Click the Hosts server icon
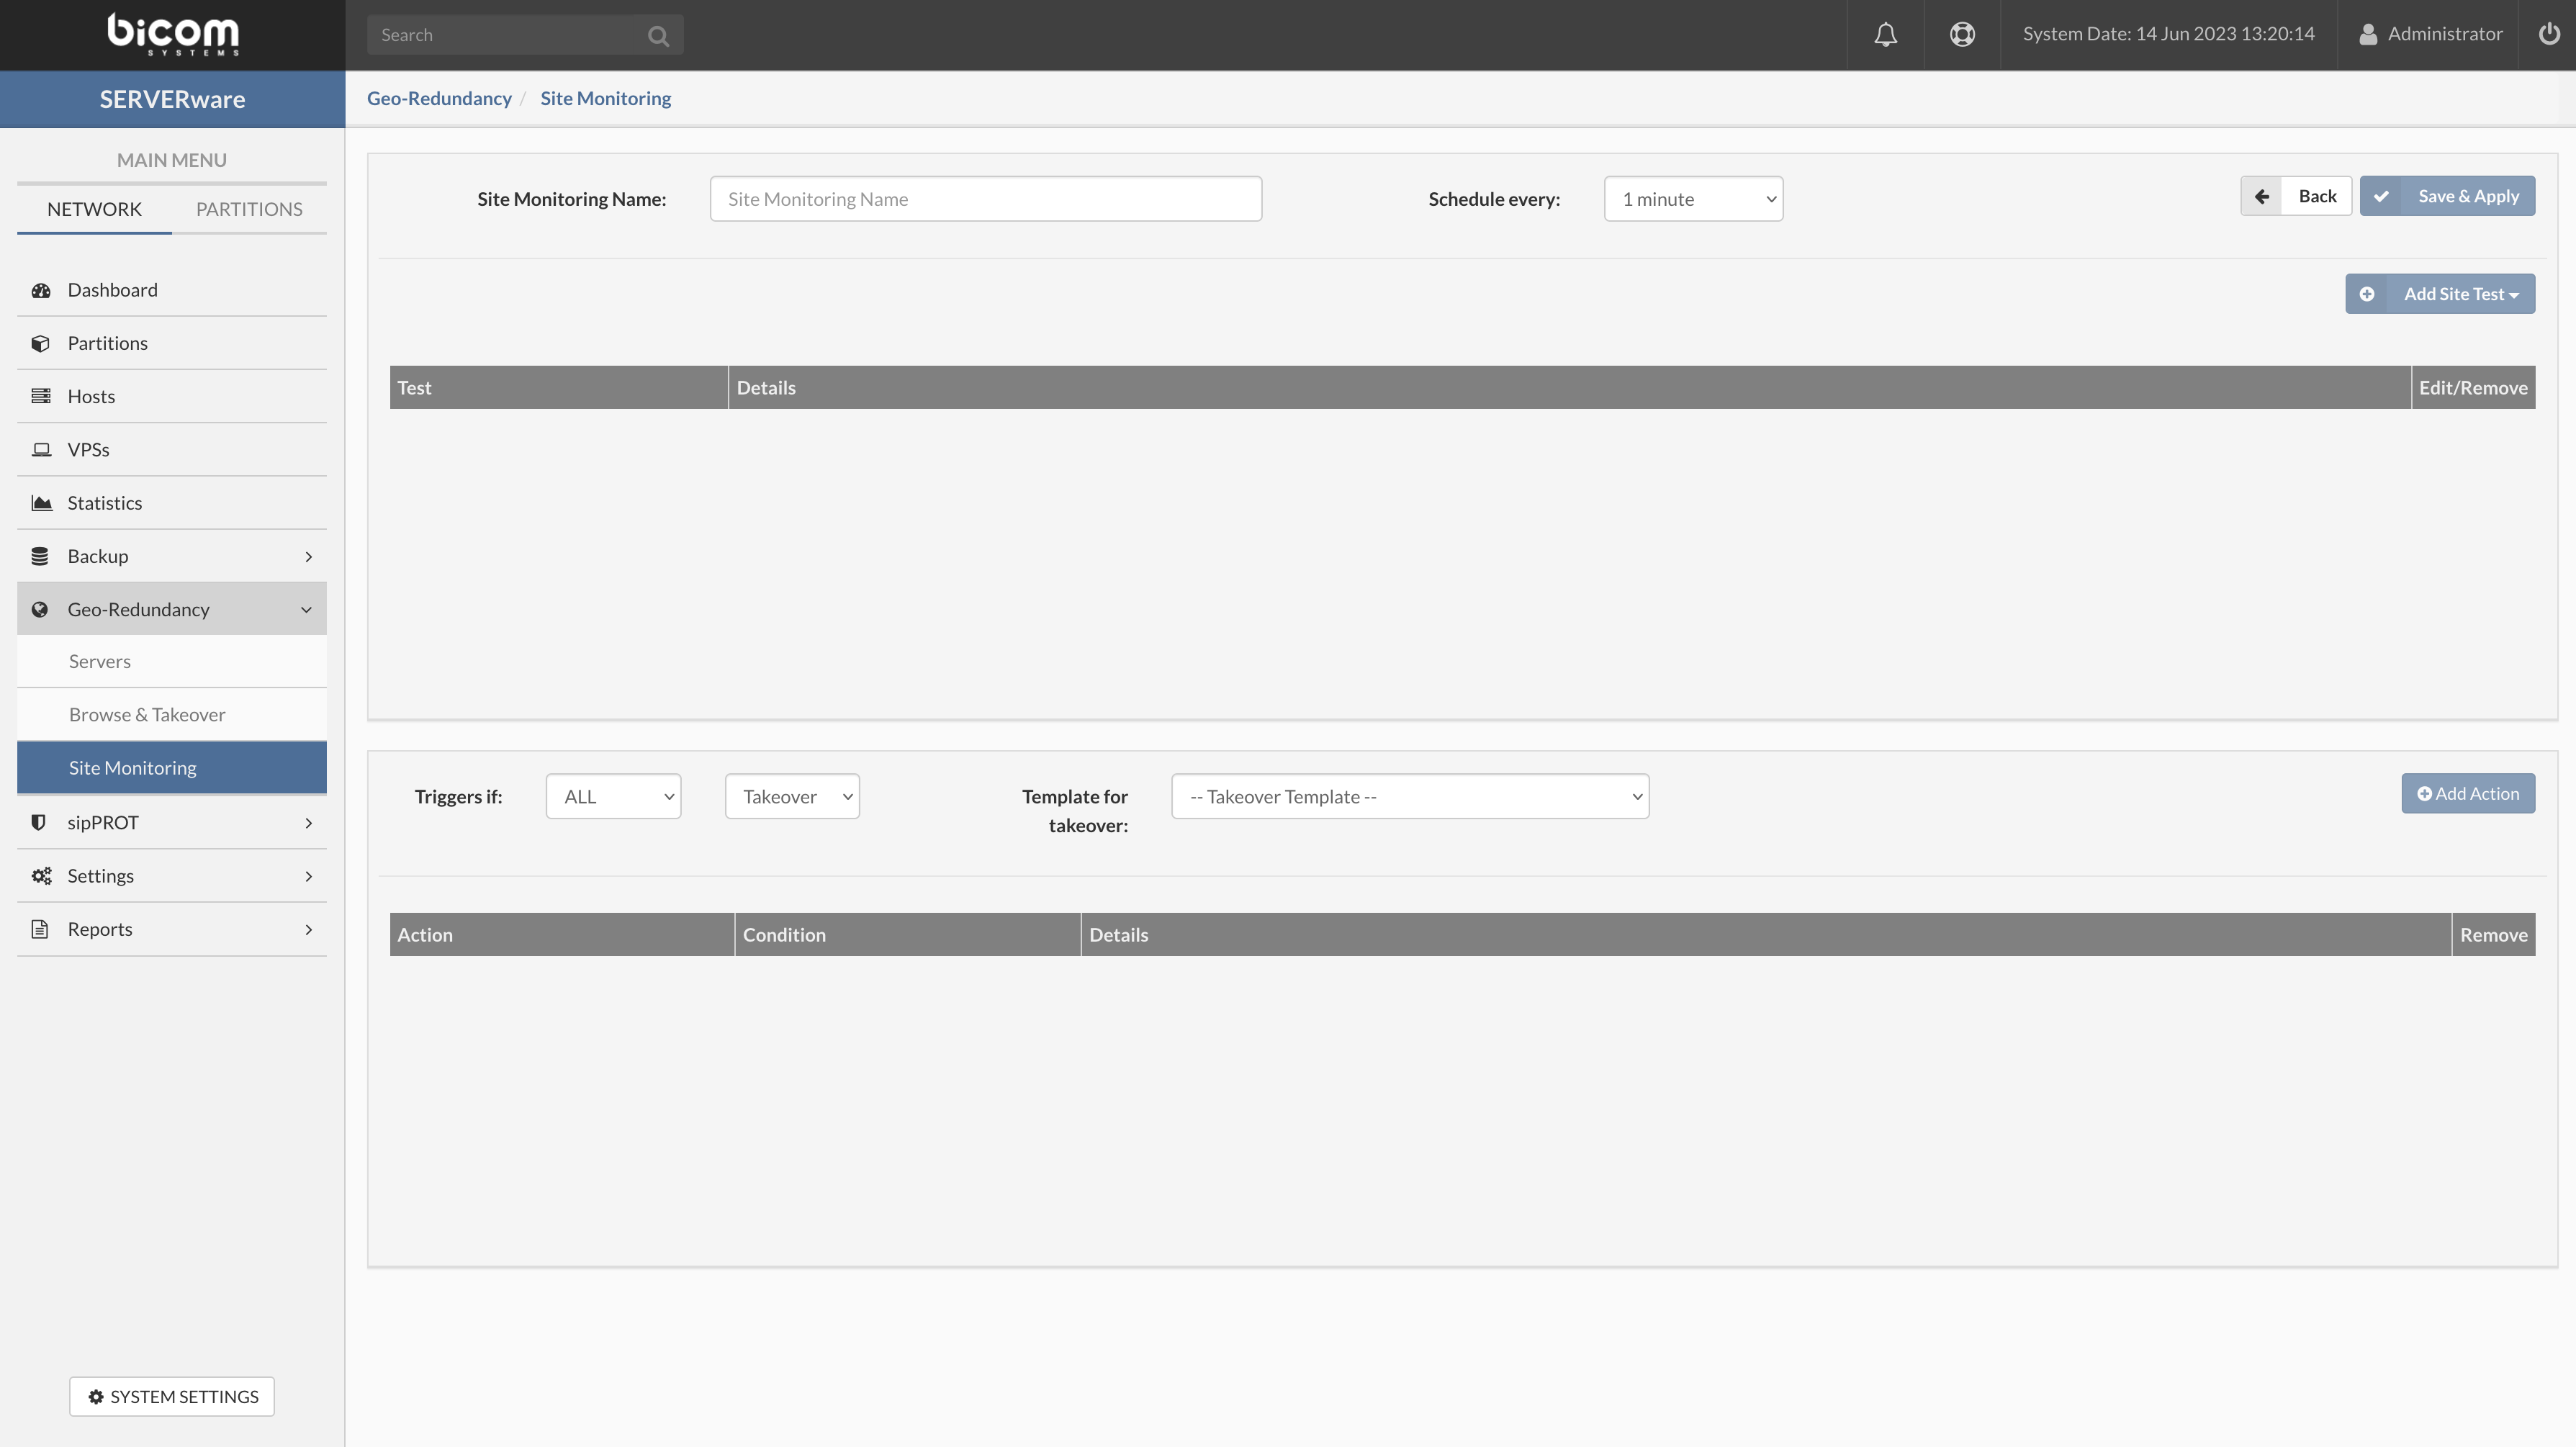Viewport: 2576px width, 1447px height. click(41, 396)
